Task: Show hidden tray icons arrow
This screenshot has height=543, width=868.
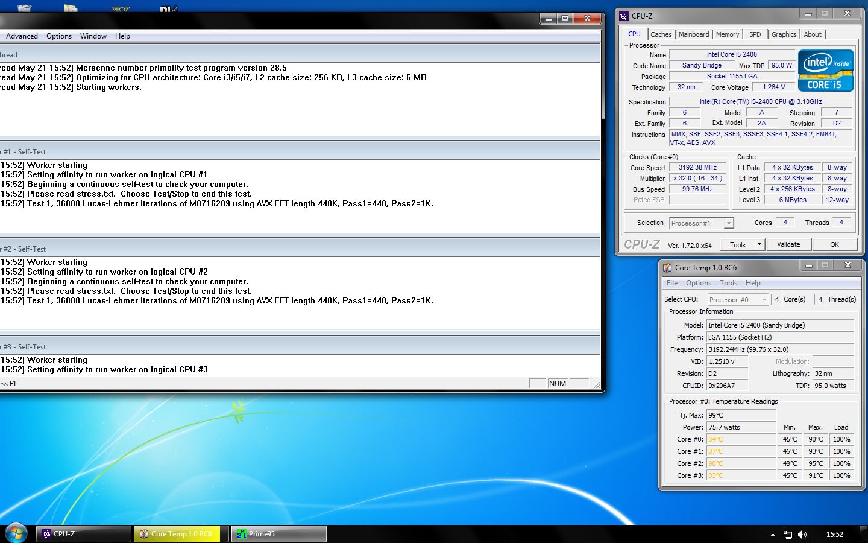Action: (x=773, y=535)
